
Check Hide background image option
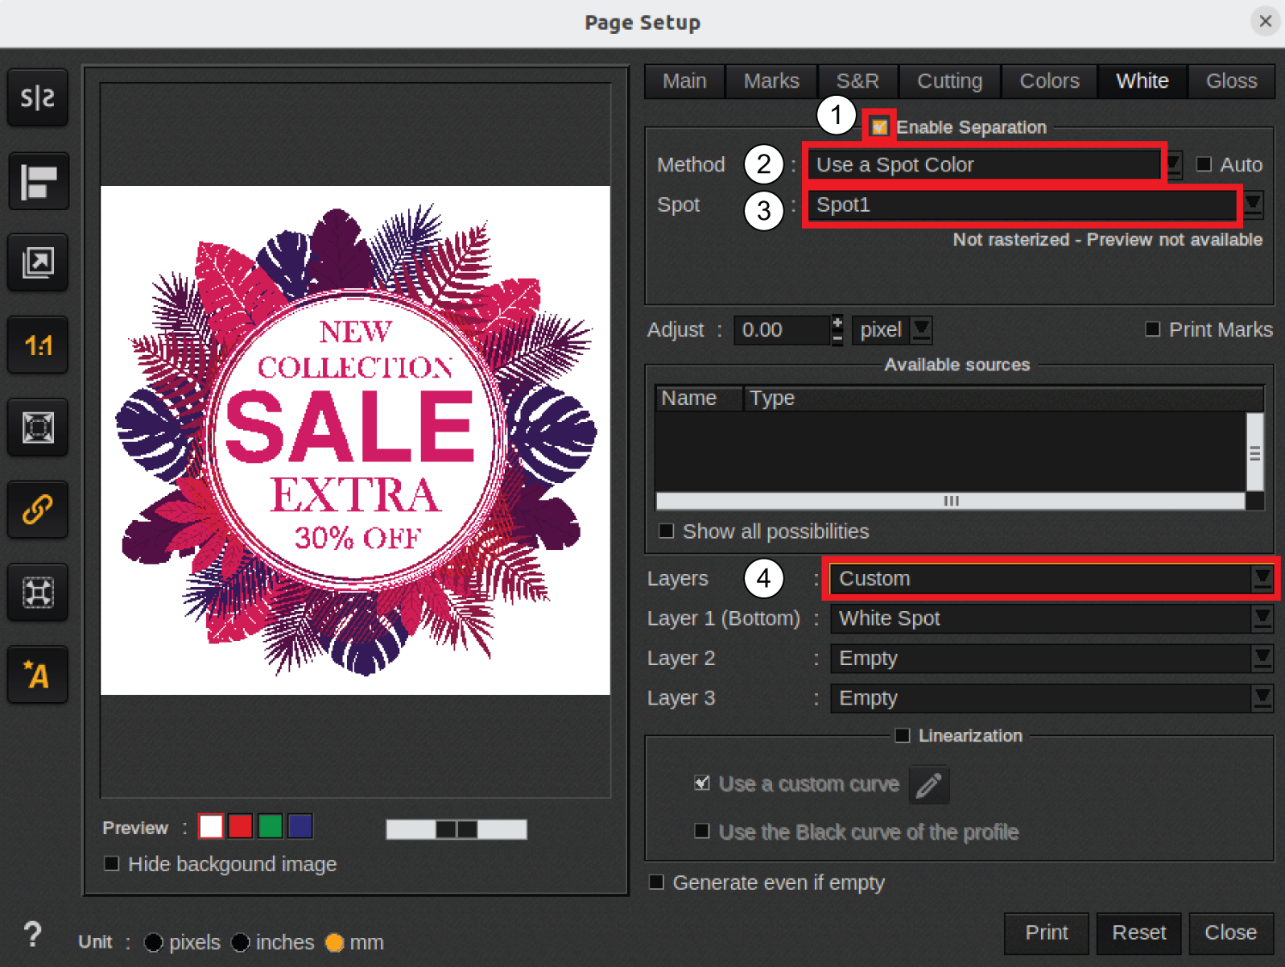click(112, 864)
